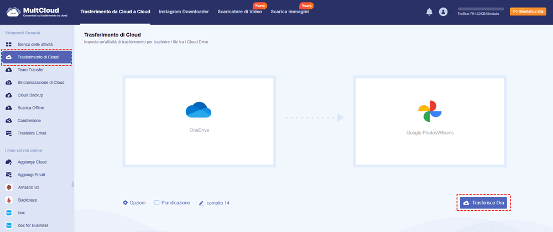Click the sidebar scrollbar handle
The image size is (553, 232).
pyautogui.click(x=72, y=185)
